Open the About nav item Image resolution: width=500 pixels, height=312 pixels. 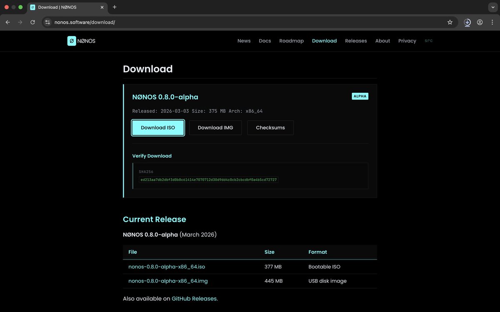(x=382, y=41)
